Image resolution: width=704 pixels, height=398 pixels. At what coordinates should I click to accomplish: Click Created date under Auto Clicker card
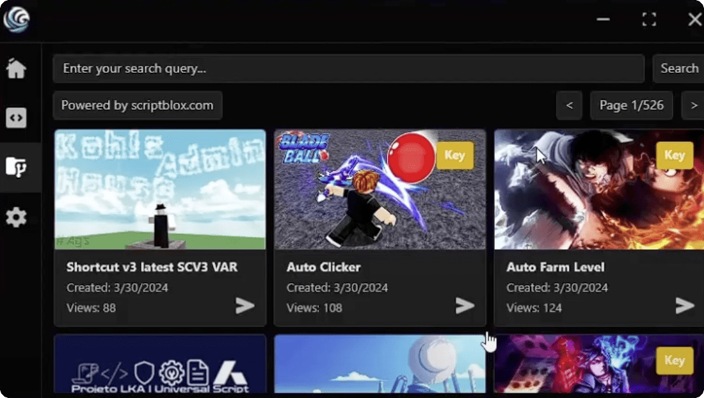(337, 288)
